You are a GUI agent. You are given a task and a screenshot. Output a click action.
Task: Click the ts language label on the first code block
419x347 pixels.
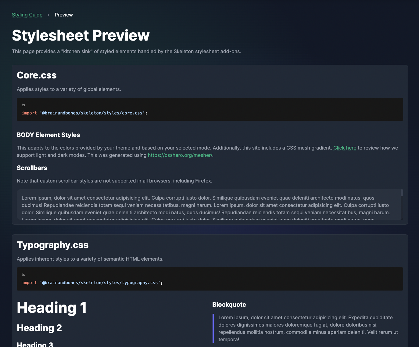tap(23, 105)
